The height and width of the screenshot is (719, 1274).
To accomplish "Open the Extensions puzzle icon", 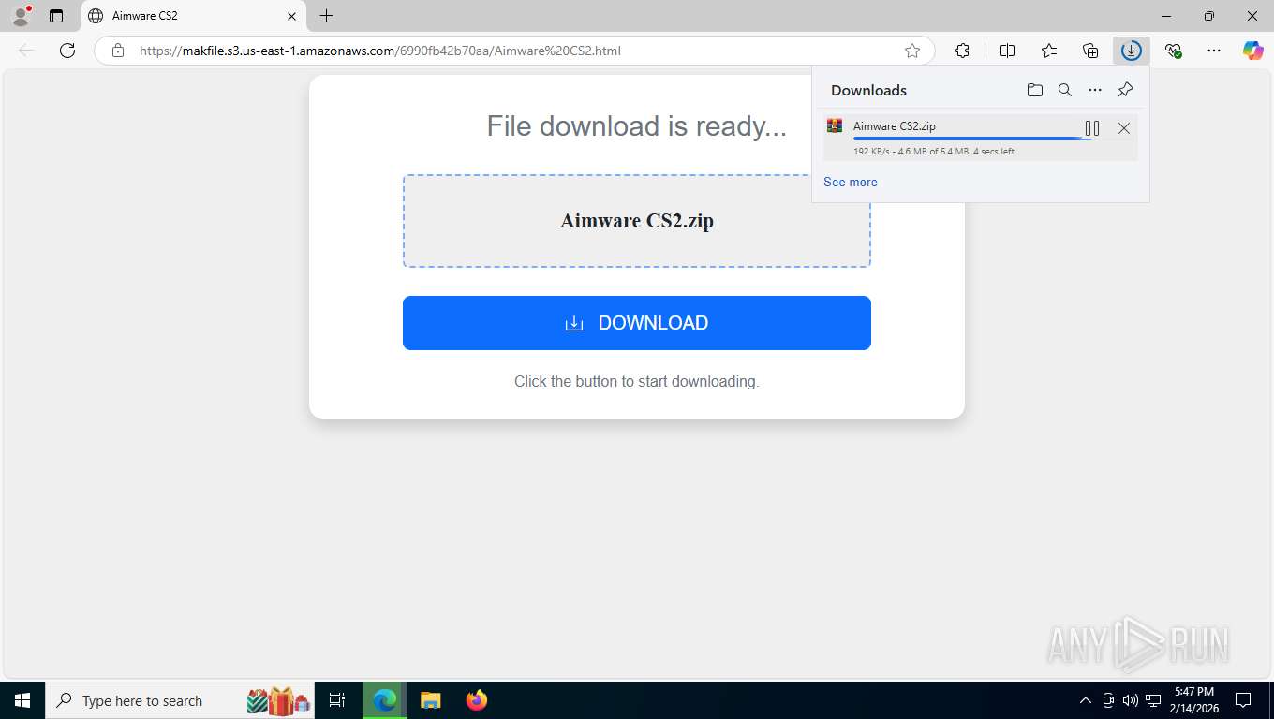I will [962, 51].
